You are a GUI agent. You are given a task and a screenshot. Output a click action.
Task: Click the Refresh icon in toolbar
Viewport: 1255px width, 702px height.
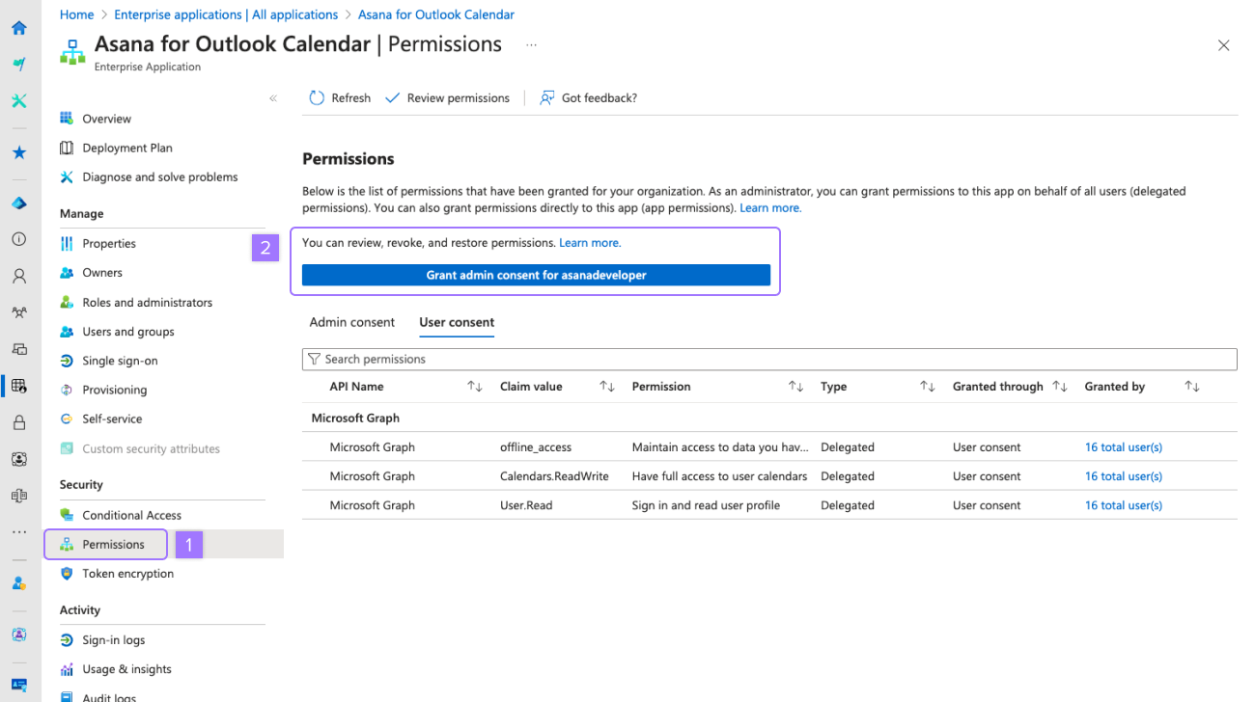click(x=317, y=98)
